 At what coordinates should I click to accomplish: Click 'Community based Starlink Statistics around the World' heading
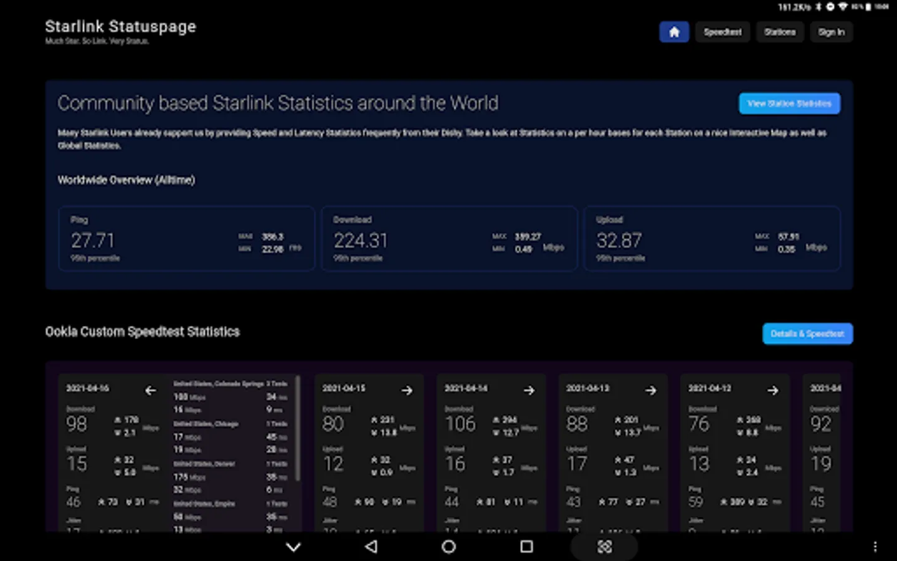278,103
